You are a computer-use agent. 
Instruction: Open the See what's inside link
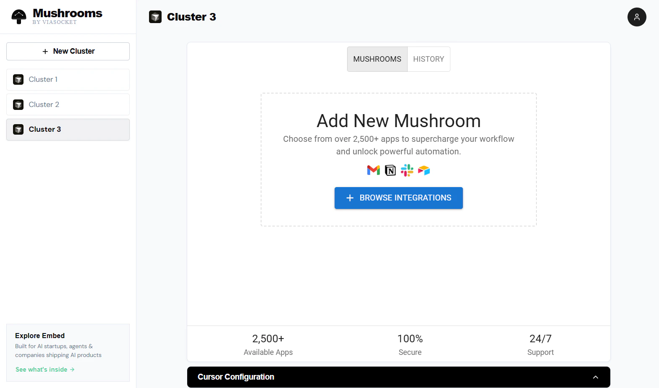44,369
